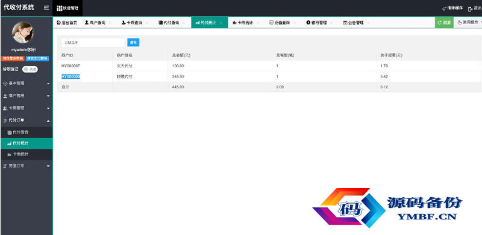Click the 商户管理 user icon in sidebar

[x=5, y=96]
